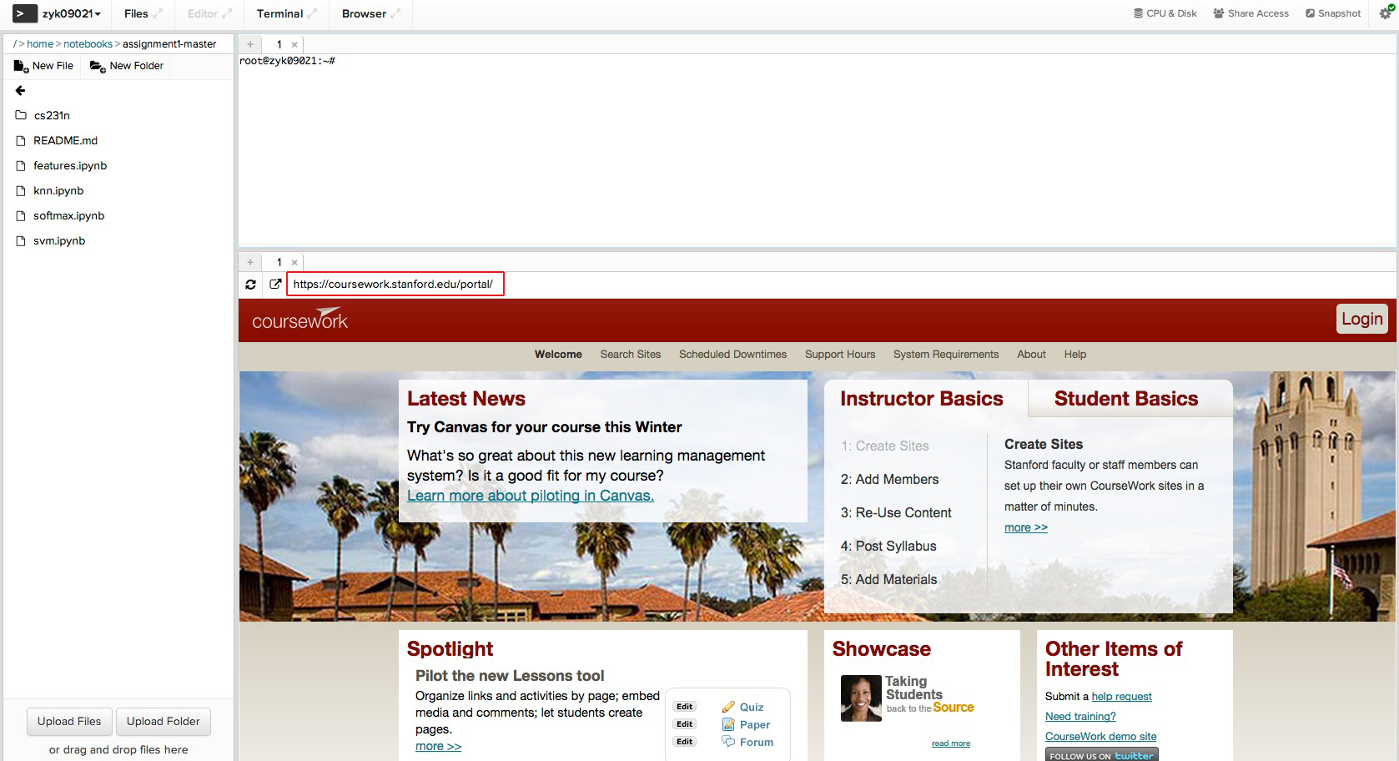Switch to Instructor Basics tab
Viewport: 1399px width, 761px height.
coord(922,399)
